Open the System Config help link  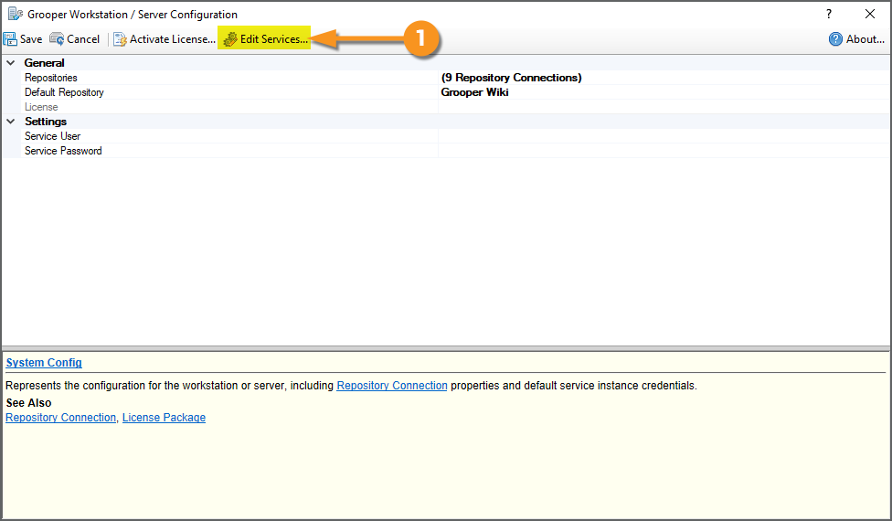[x=44, y=363]
